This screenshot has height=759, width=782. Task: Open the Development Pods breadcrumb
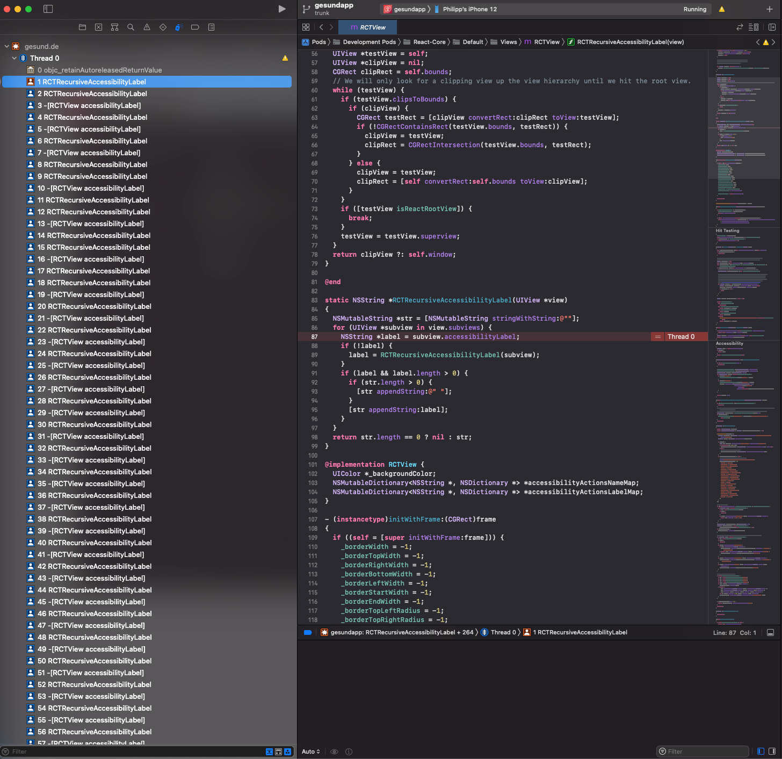pos(364,42)
